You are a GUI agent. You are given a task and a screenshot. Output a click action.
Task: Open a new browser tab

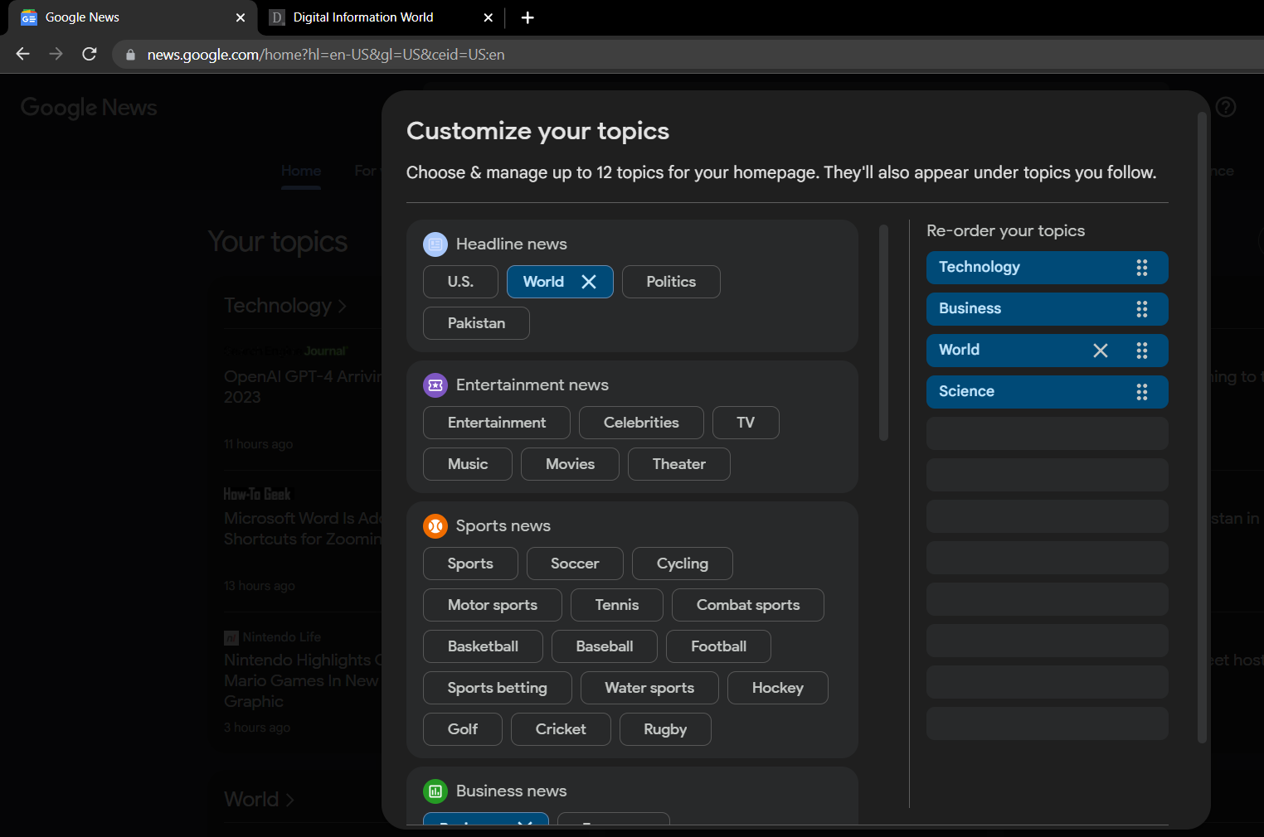(527, 17)
